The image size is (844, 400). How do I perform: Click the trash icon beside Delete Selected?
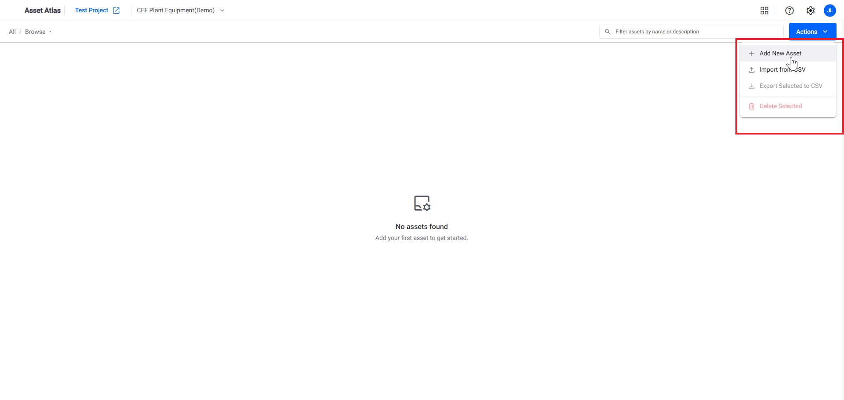(752, 106)
